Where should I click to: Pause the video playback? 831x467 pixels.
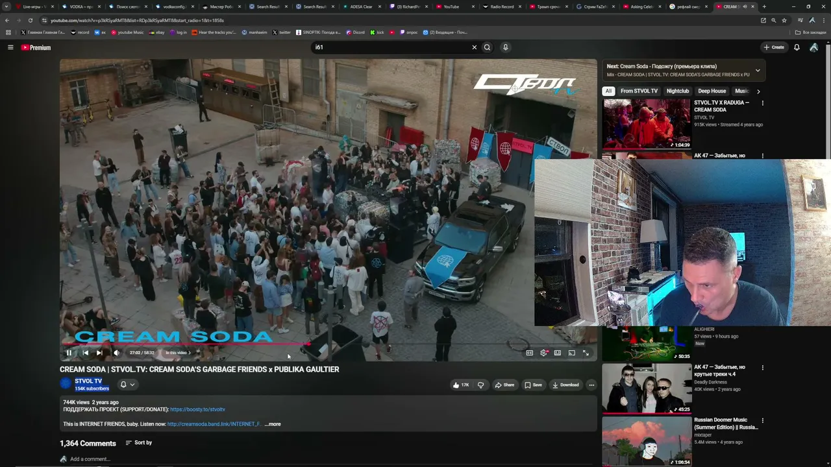(69, 353)
